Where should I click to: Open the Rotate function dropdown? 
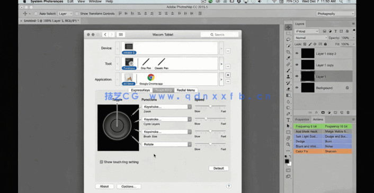167,144
